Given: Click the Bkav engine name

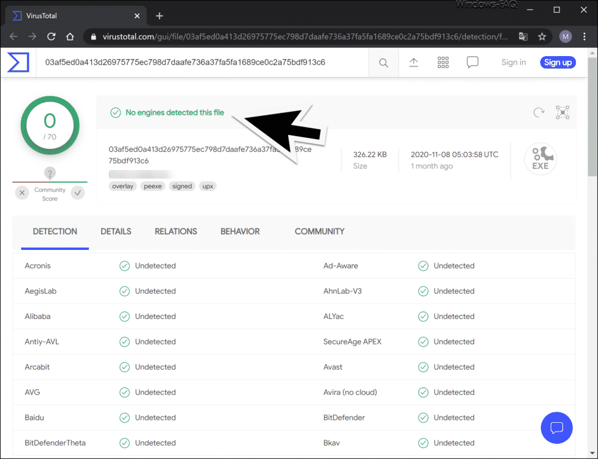Looking at the screenshot, I should click(332, 443).
